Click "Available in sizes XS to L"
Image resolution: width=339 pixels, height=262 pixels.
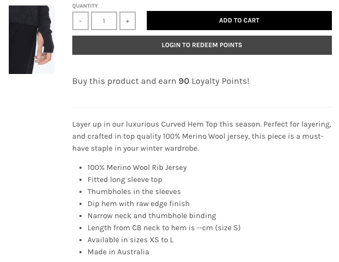pos(130,240)
